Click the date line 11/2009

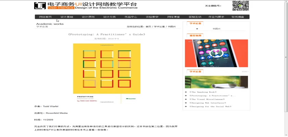[44, 120]
